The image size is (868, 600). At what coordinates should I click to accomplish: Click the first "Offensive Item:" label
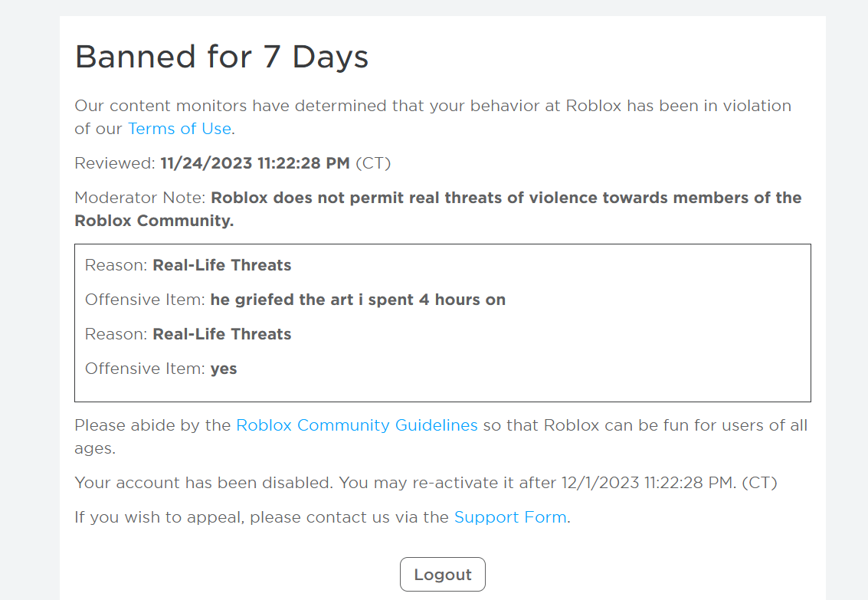146,300
